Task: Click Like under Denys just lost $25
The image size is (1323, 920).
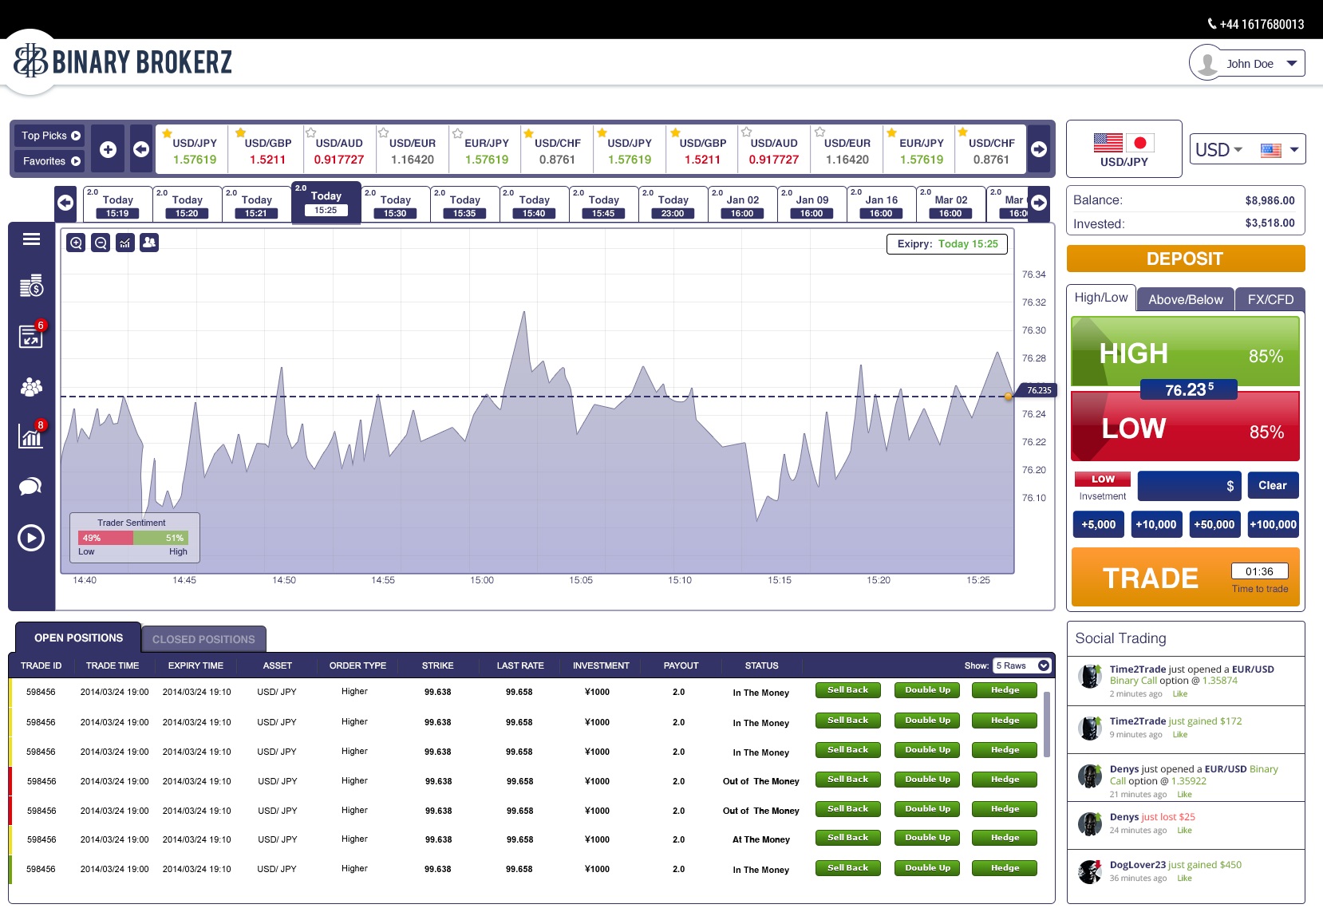Action: click(1184, 831)
